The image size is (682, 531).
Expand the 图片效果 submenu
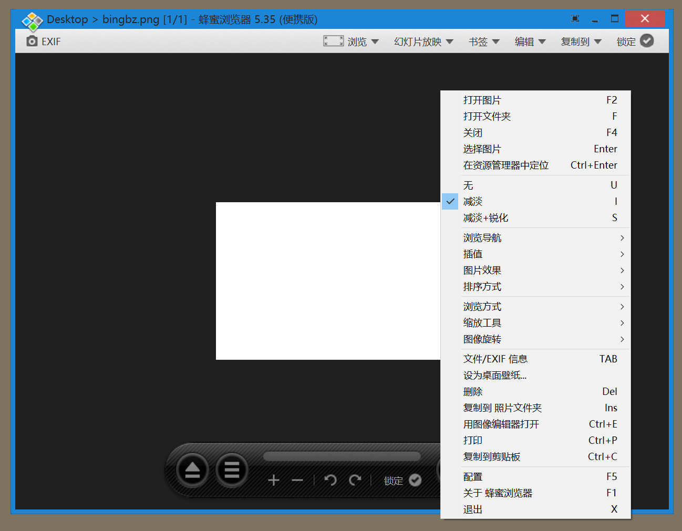click(482, 270)
